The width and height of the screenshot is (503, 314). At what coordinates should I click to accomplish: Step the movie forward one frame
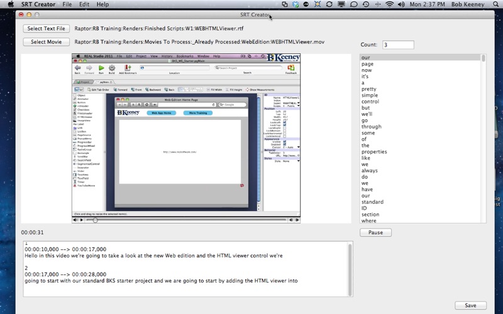click(297, 220)
